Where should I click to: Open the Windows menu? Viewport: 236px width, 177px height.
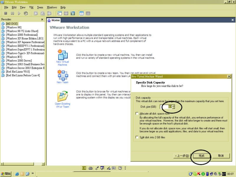(x=52, y=7)
